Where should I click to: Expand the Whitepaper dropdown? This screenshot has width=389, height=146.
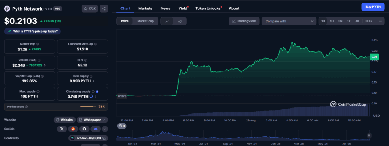pyautogui.click(x=92, y=120)
